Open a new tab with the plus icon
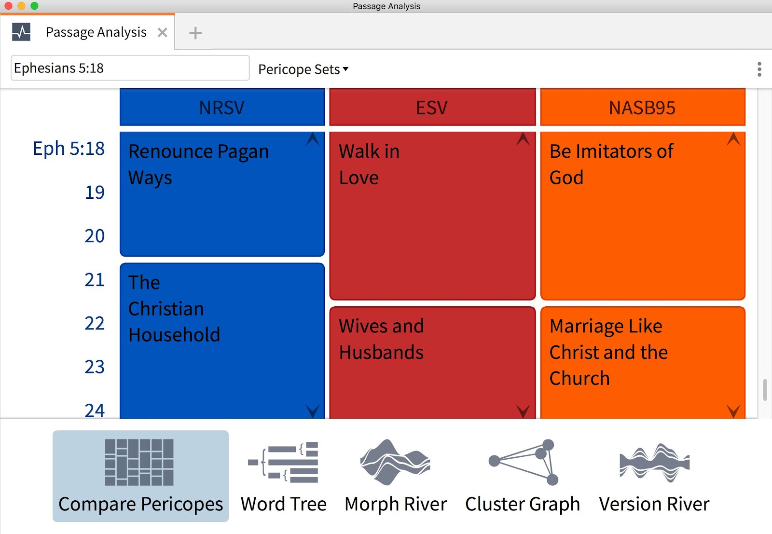This screenshot has height=534, width=772. [195, 33]
